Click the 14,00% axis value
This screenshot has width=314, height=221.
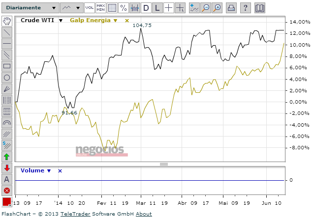pyautogui.click(x=300, y=22)
